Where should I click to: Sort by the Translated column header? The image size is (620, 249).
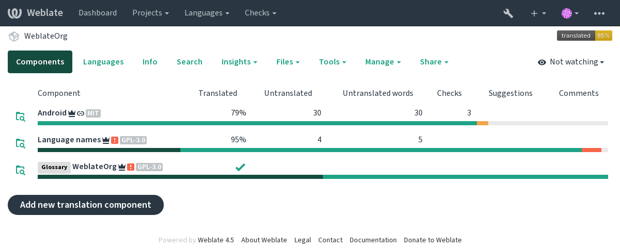click(x=218, y=93)
